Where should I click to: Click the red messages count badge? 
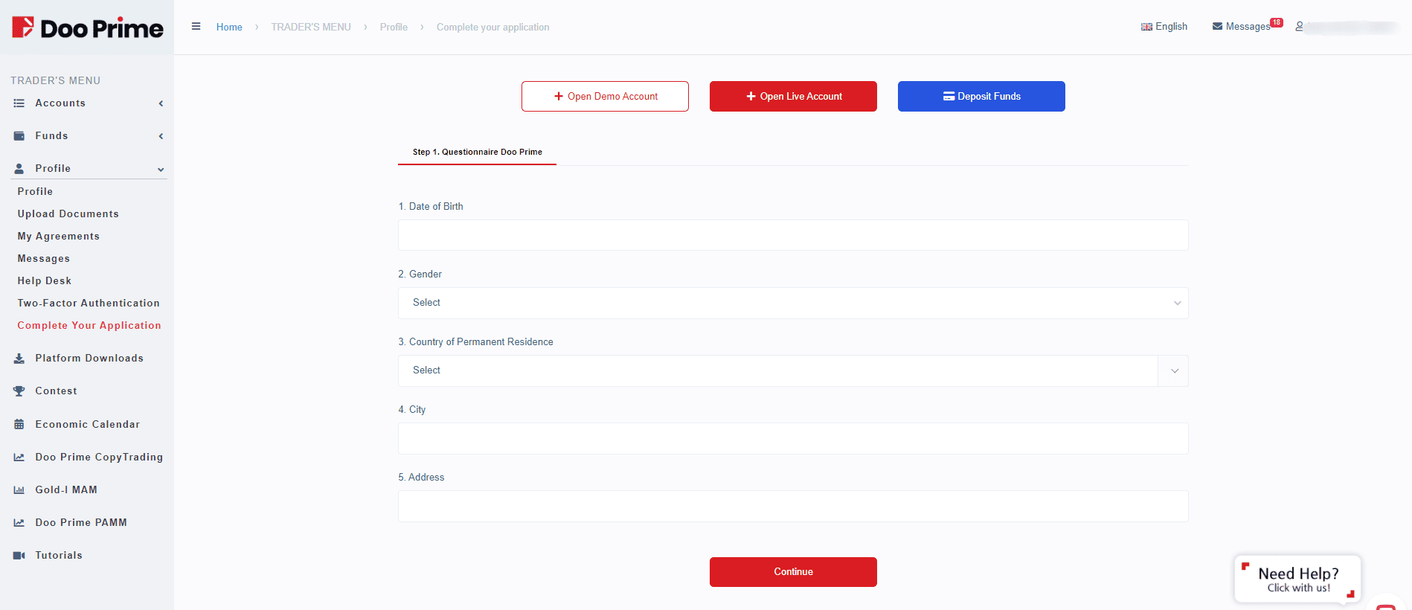click(x=1277, y=22)
